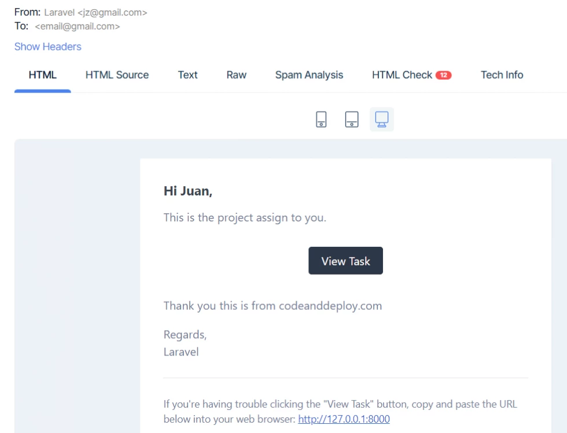The width and height of the screenshot is (567, 433).
Task: Click the blue underline of the active HTML tab
Action: [x=42, y=90]
